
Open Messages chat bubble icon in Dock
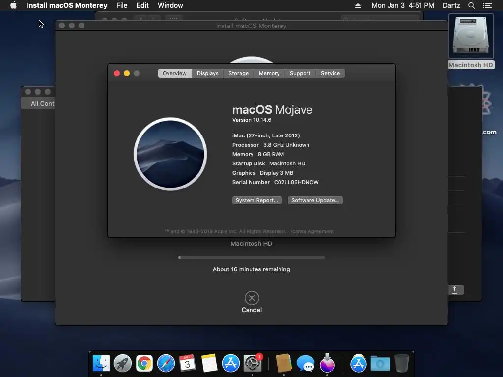[x=306, y=364]
